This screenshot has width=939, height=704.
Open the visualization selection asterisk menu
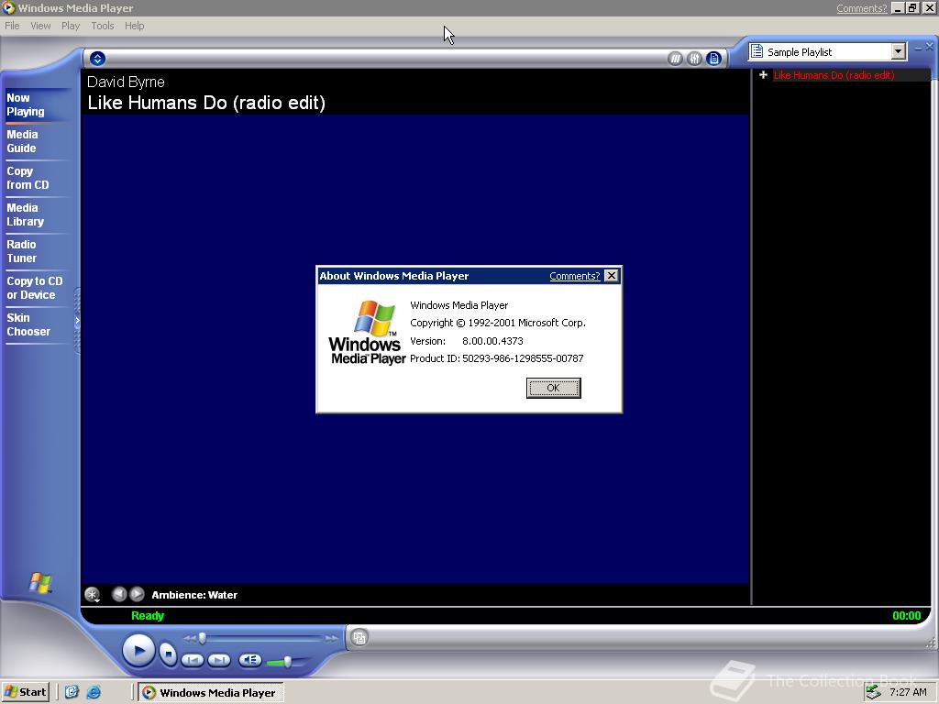click(x=93, y=594)
